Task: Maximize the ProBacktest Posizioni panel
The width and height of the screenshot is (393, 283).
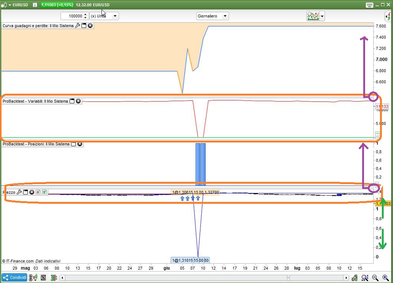Action: point(74,144)
